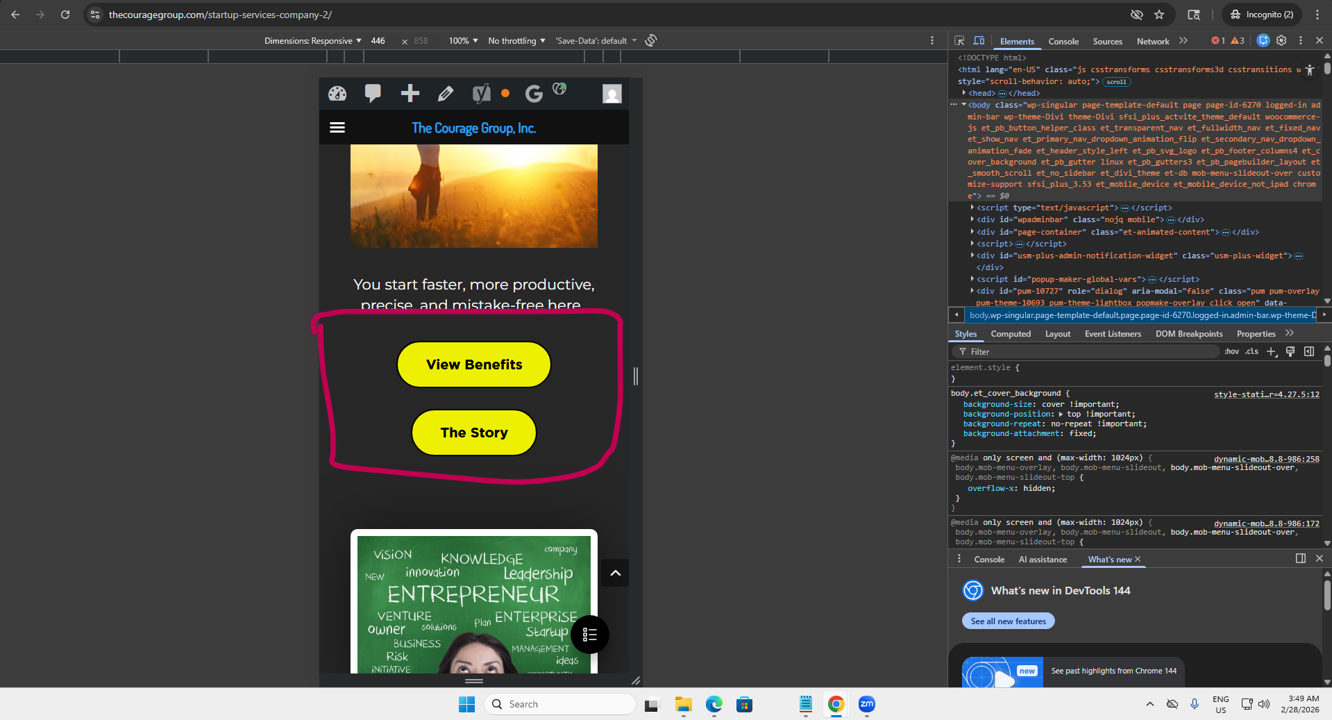
Task: Switch to the Network tab
Action: pyautogui.click(x=1153, y=42)
